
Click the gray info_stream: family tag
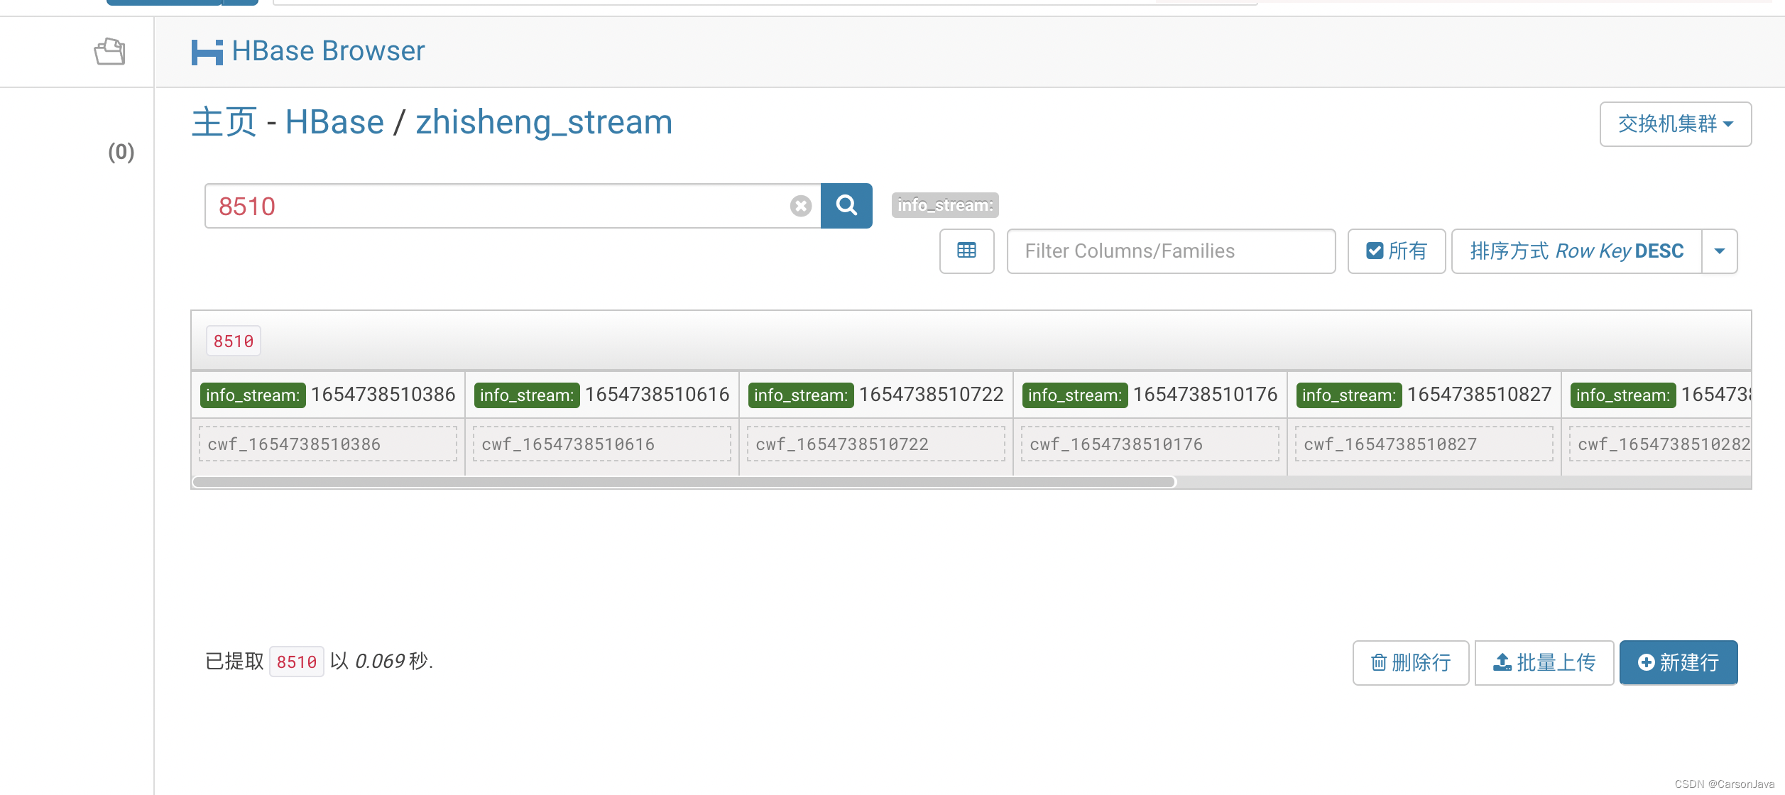click(x=945, y=205)
